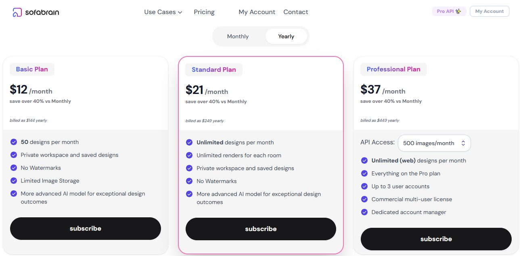
Task: Switch billing to Monthly
Action: pos(238,36)
